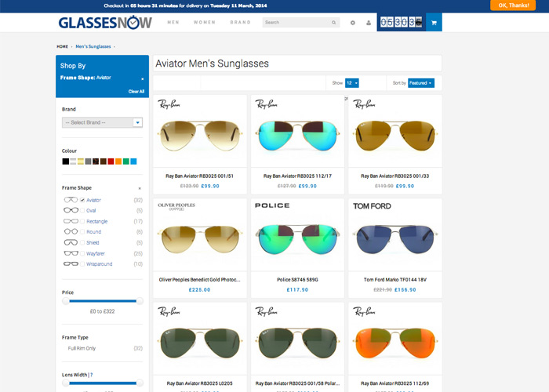Click the Wraparound frame shape glasses icon
This screenshot has height=392, width=549.
(71, 264)
